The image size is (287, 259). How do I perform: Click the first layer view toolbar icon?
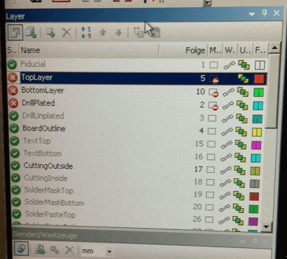[15, 32]
